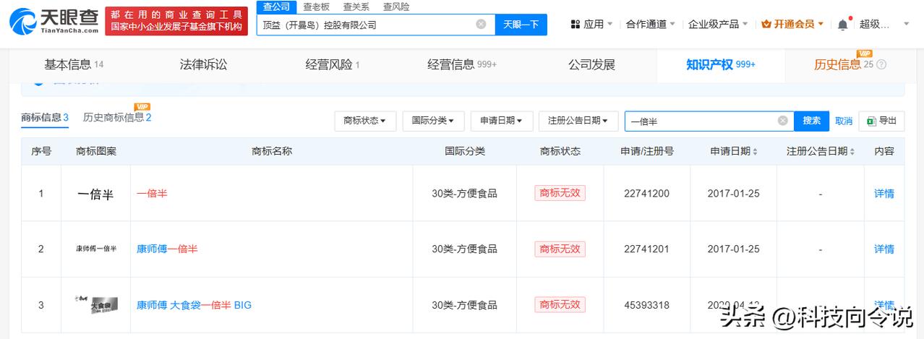Image resolution: width=924 pixels, height=339 pixels.
Task: Open the 康师傅一倍半 trademark name link
Action: tap(167, 249)
